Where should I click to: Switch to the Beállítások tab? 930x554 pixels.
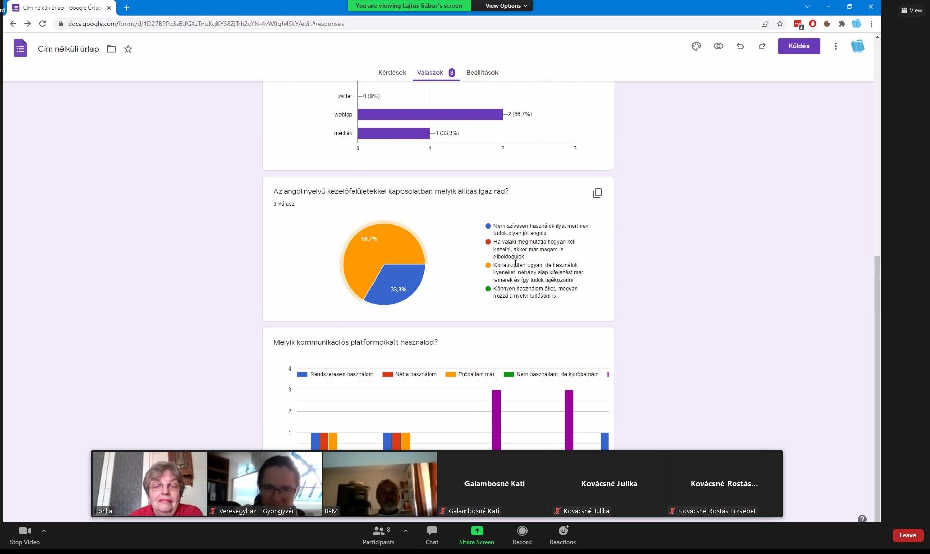(482, 73)
